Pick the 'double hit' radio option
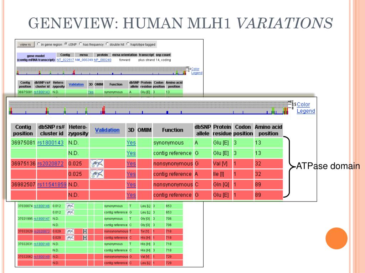Viewport: 365px width, 273px height. point(107,44)
